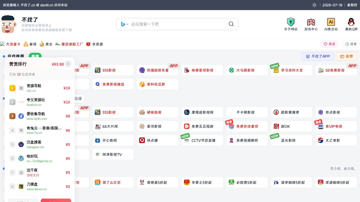This screenshot has height=202, width=360.
Task: Click 硬核指南 fist icon
Action: tap(142, 112)
